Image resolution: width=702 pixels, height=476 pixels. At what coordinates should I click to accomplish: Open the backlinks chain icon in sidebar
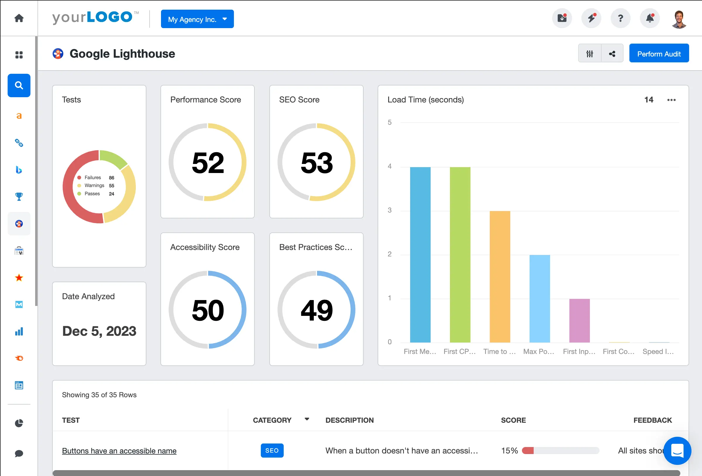[19, 143]
